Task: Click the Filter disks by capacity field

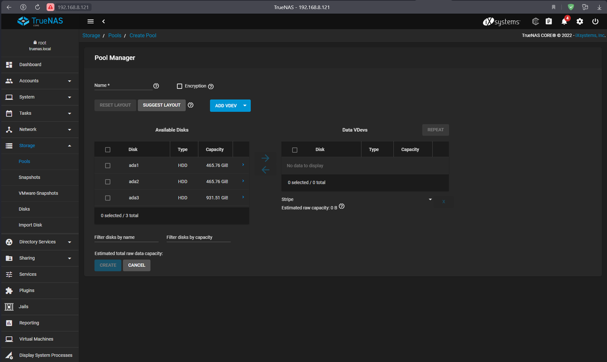Action: coord(198,237)
